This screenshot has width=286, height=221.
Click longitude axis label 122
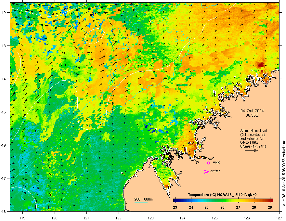coord(119,218)
